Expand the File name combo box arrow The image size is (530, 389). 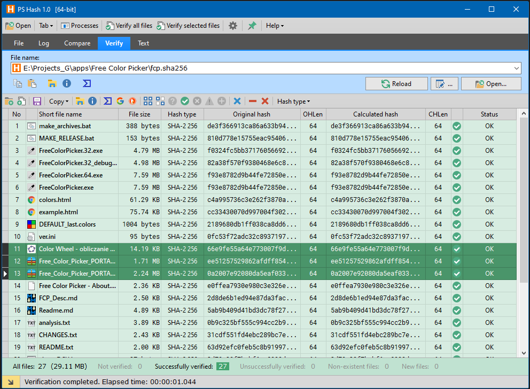click(x=517, y=68)
